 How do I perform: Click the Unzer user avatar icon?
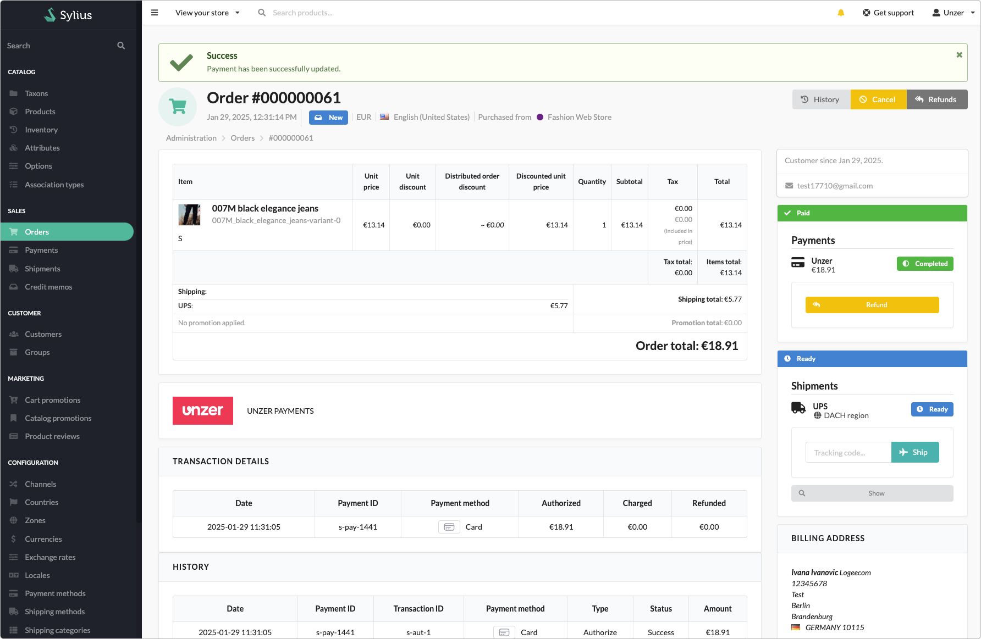click(x=936, y=13)
